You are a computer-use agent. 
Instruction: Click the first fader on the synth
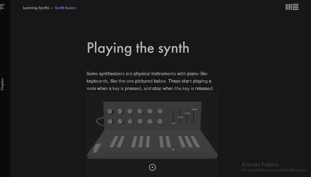pyautogui.click(x=174, y=123)
